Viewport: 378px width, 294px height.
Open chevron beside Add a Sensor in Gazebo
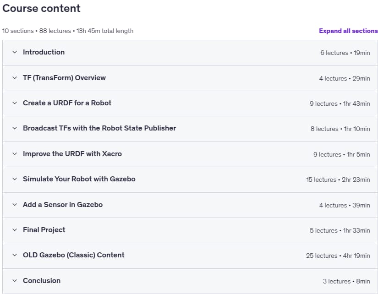tap(15, 205)
